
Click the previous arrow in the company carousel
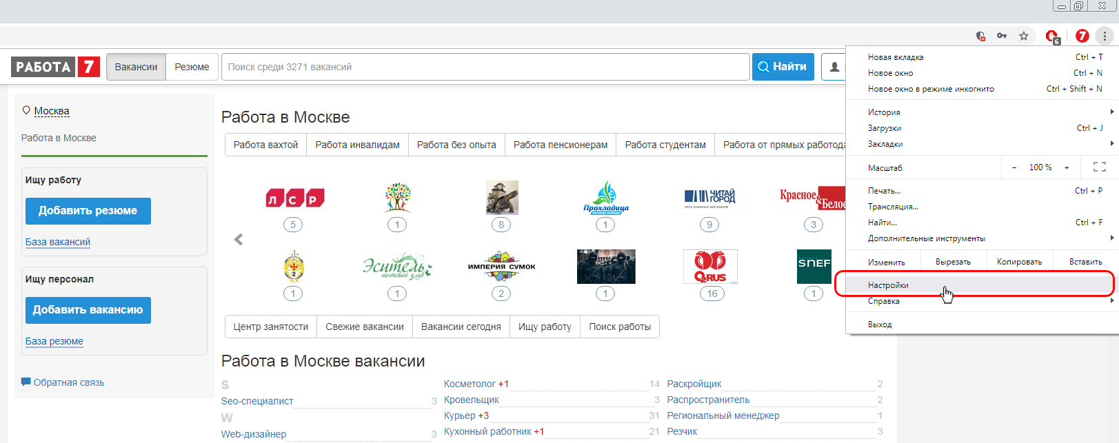click(239, 240)
